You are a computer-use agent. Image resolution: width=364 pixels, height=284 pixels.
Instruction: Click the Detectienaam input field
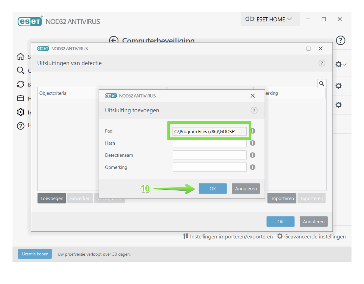coord(209,155)
